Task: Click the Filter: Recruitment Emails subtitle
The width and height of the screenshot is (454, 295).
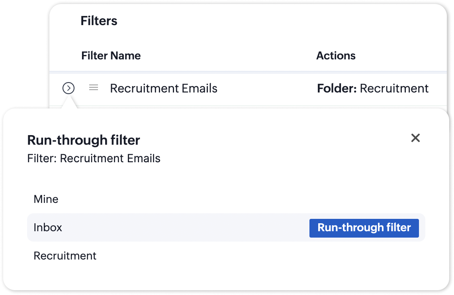Action: pos(94,158)
